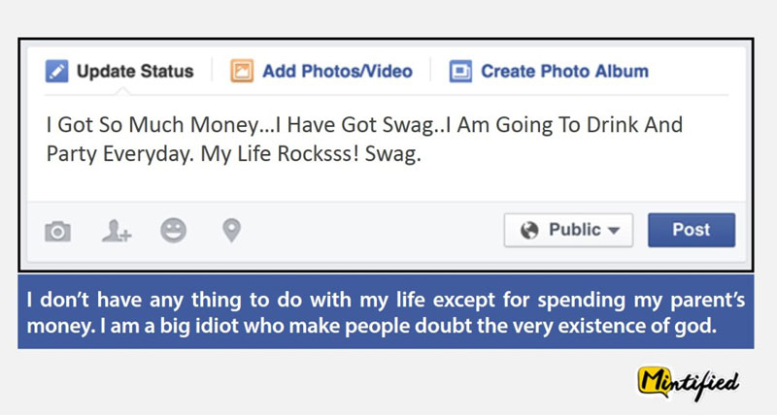Click the blue caption banner text
This screenshot has width=777, height=415.
coord(386,312)
